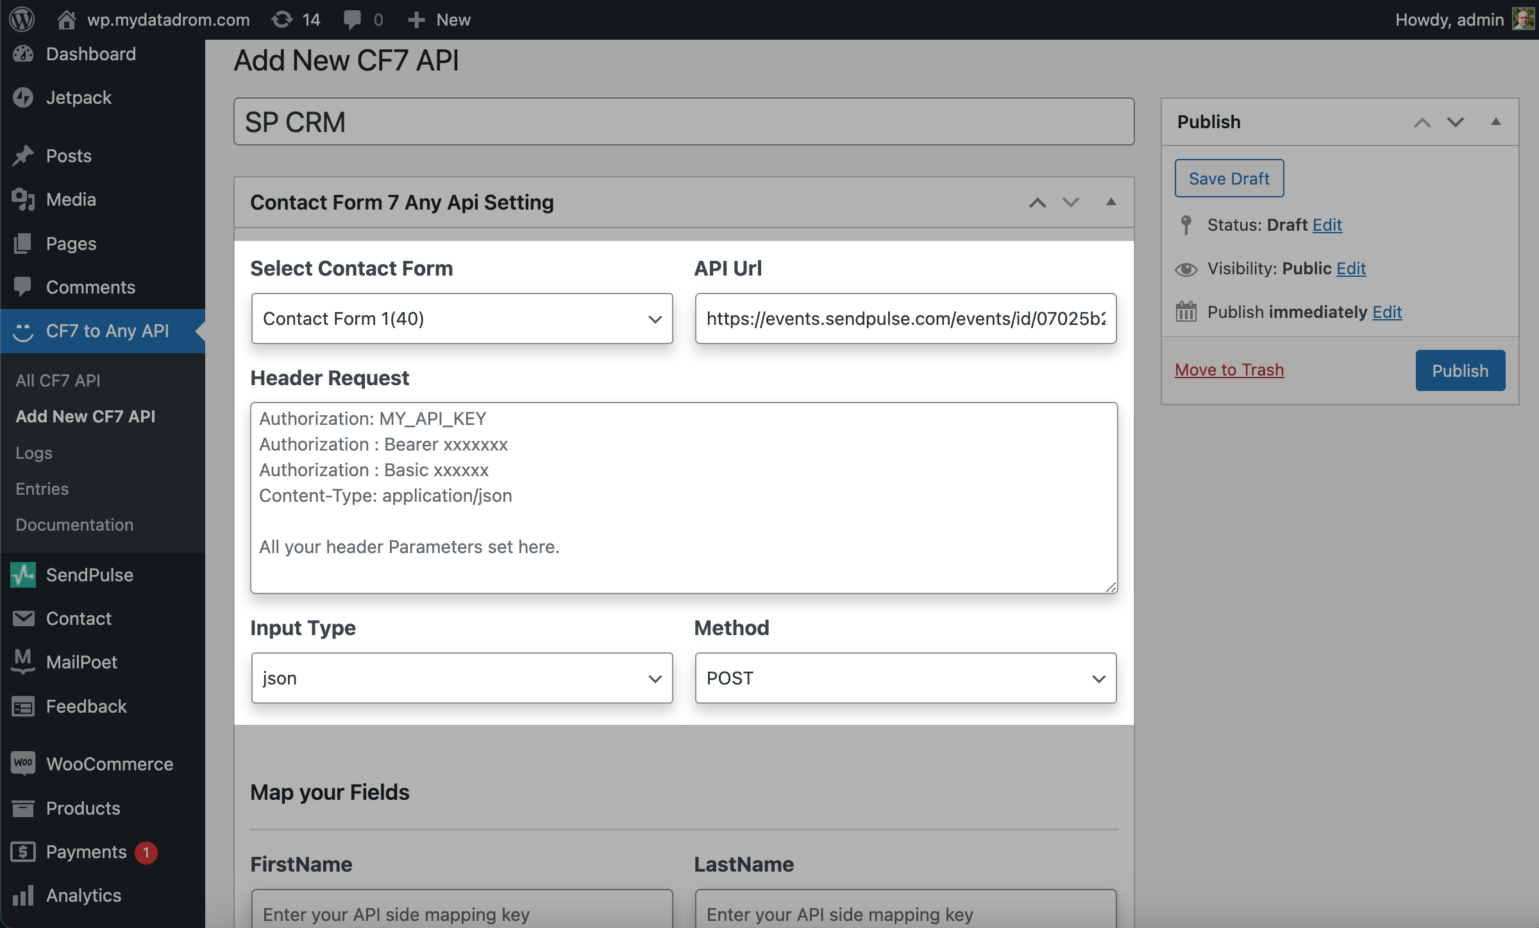
Task: Click the plus New icon
Action: [x=416, y=20]
